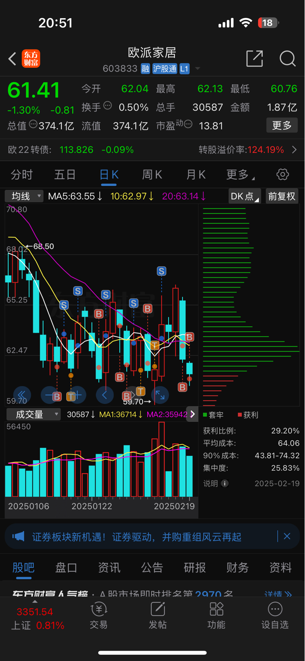The width and height of the screenshot is (305, 661).
Task: Tap the 转股溢价率 124.19% text
Action: pos(241,150)
